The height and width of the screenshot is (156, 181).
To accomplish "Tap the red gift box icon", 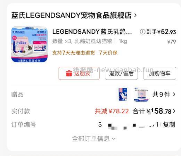I will (69, 73).
